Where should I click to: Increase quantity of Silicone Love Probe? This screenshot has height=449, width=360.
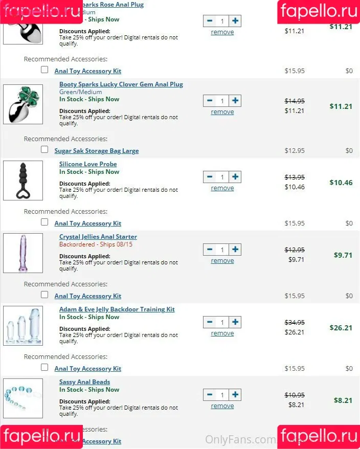[235, 176]
